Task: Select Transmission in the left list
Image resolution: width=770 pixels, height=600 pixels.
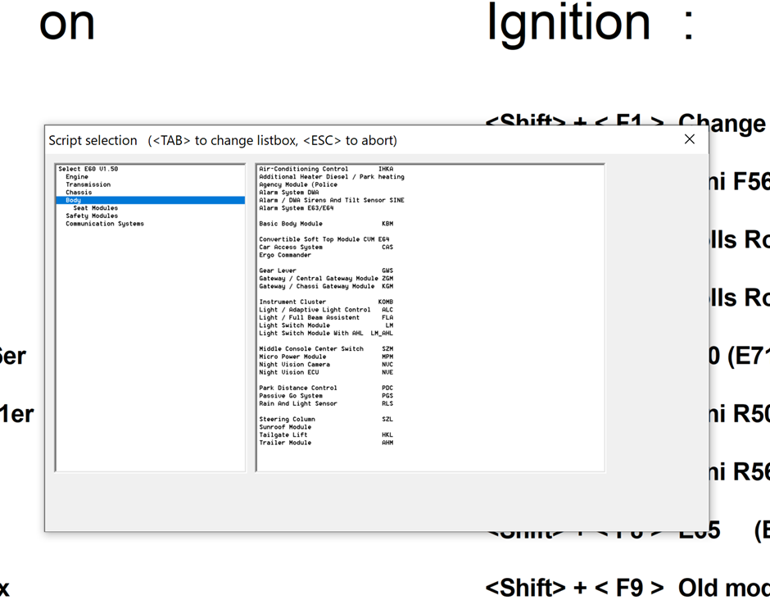Action: tap(88, 184)
